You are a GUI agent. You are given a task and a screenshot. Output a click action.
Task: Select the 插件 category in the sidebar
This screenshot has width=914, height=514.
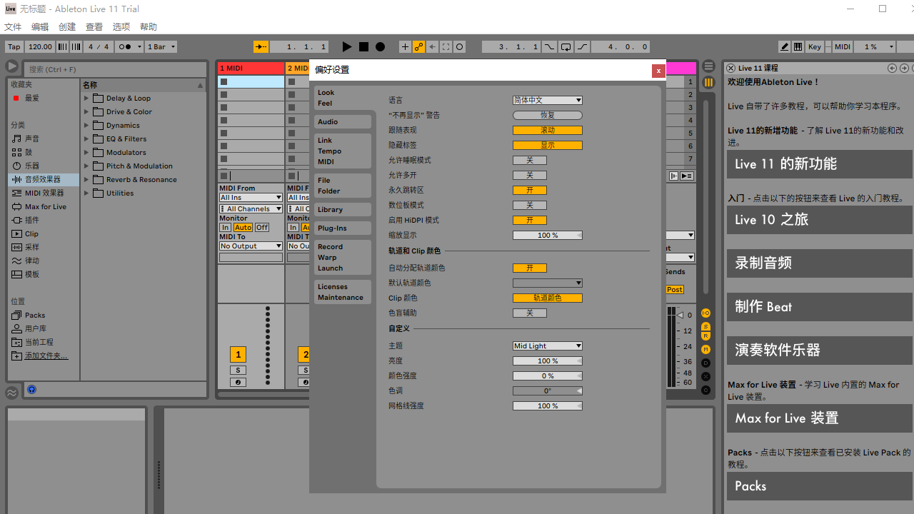coord(32,220)
